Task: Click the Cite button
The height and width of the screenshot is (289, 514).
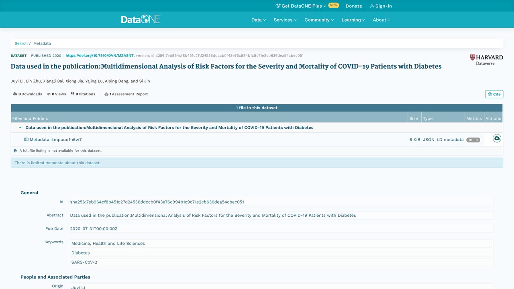Action: click(494, 94)
